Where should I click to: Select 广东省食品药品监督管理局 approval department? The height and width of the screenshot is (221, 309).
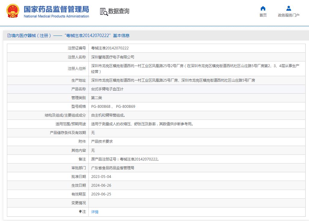[x=113, y=168]
